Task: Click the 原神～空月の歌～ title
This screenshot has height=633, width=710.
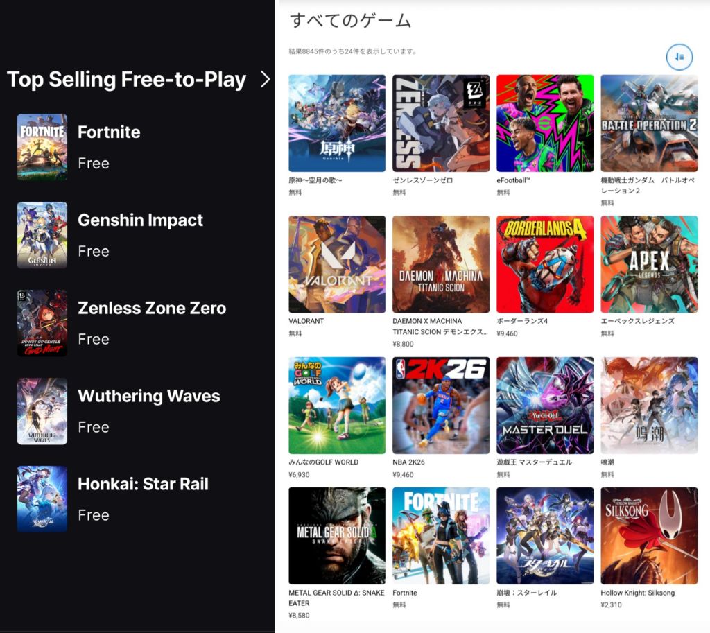Action: (x=315, y=180)
